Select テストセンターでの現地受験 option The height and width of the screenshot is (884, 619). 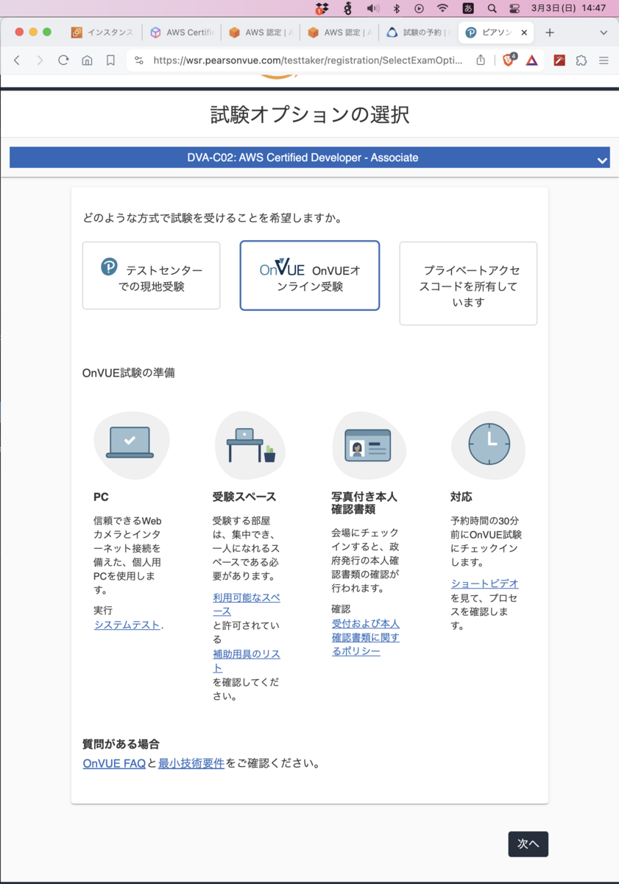[x=152, y=276]
